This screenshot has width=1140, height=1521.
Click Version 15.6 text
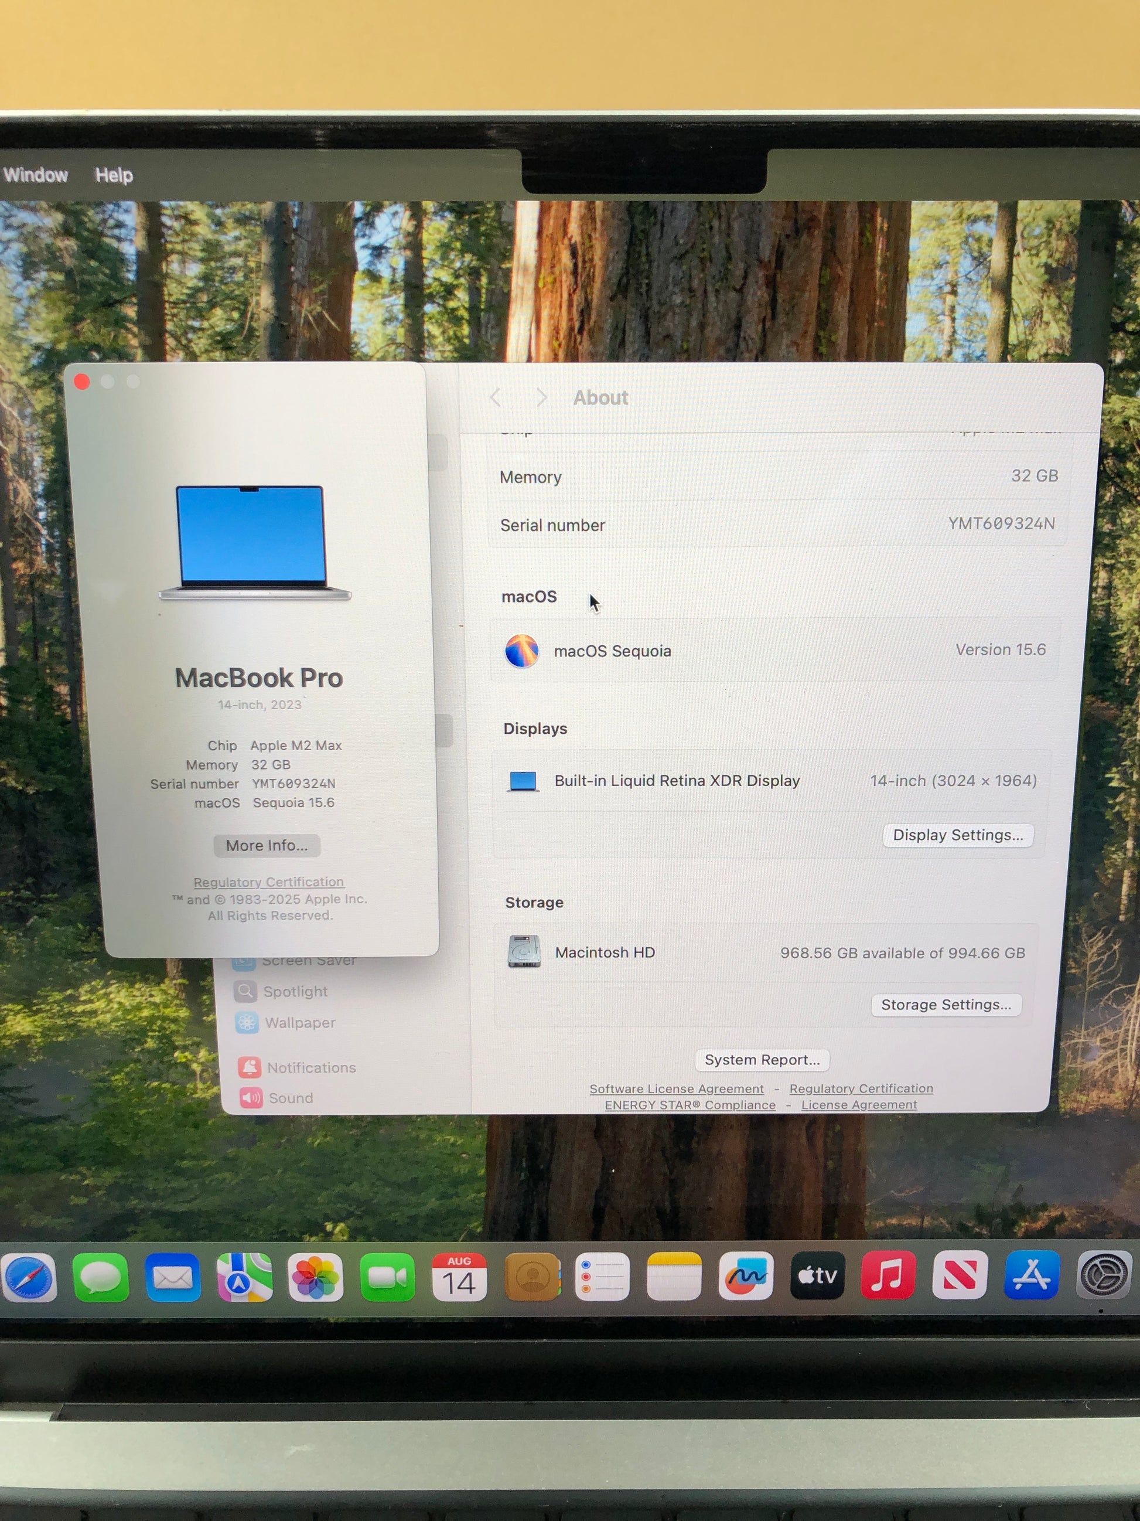1001,650
